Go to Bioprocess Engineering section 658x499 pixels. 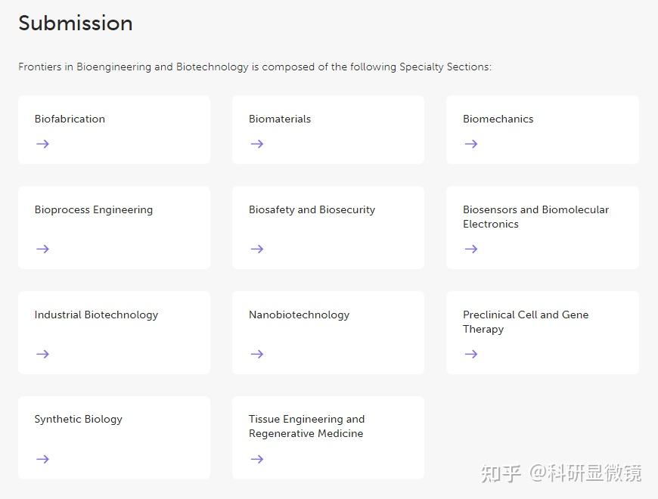94,209
